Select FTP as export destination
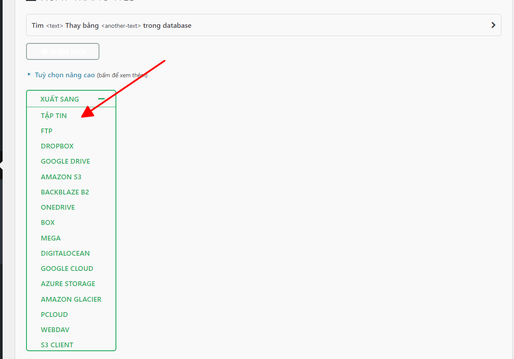Viewport: 514px width, 359px height. [46, 131]
